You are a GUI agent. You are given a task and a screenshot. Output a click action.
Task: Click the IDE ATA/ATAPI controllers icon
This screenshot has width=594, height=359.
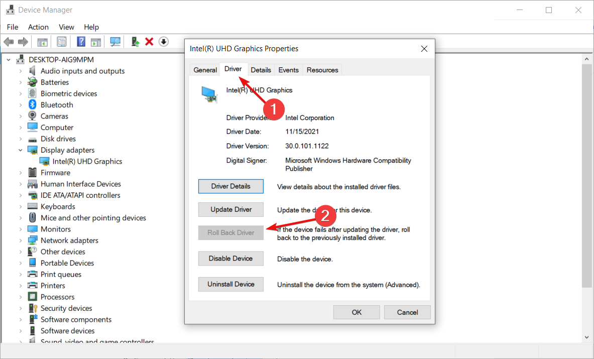tap(33, 195)
